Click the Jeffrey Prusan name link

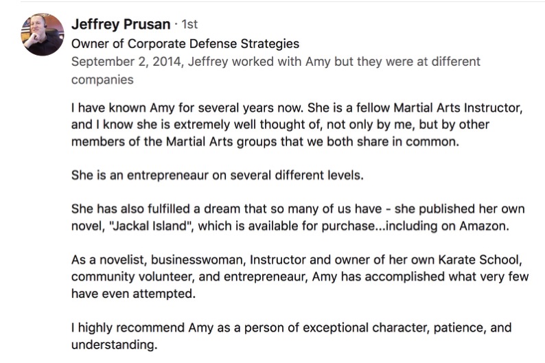[x=121, y=24]
